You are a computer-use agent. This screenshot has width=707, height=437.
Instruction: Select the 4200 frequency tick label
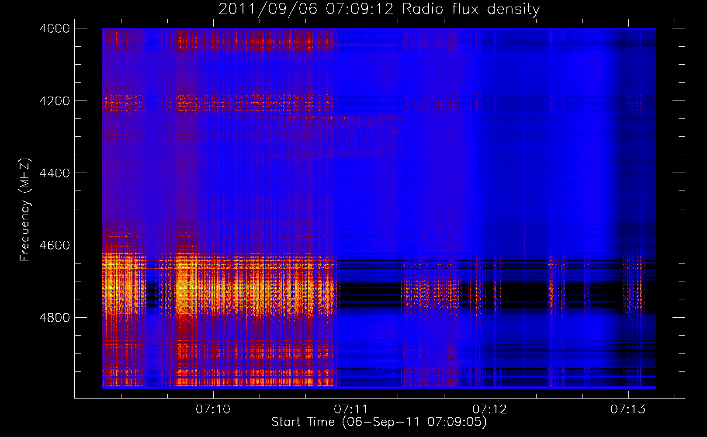tap(55, 101)
